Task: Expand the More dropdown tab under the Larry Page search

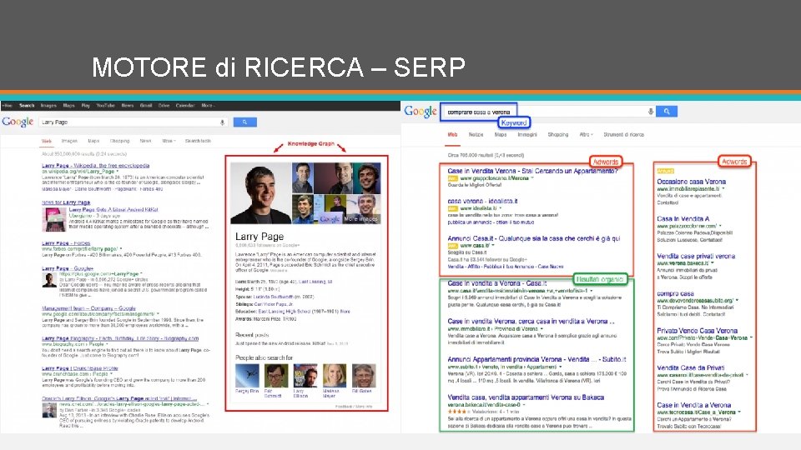Action: point(169,141)
